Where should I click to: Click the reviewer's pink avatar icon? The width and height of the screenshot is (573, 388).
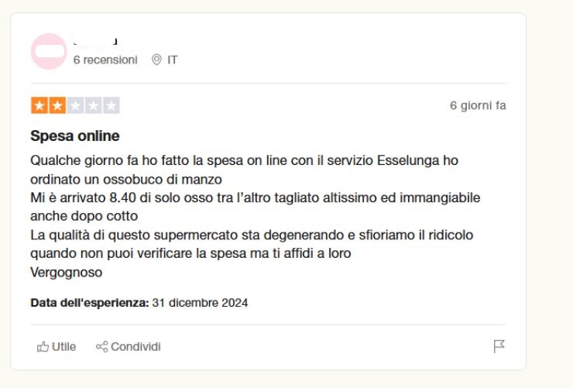click(x=48, y=51)
